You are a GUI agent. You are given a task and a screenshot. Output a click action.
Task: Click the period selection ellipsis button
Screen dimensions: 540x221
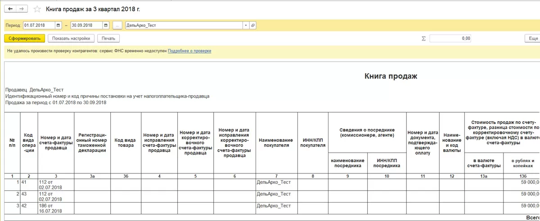[117, 25]
